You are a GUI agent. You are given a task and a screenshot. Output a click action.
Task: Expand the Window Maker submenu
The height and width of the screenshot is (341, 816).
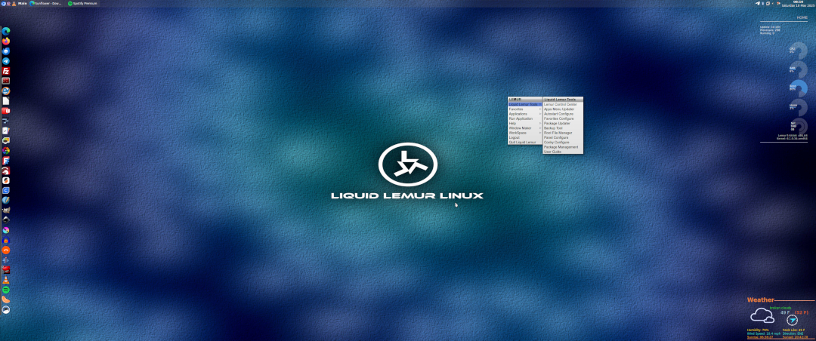(x=525, y=128)
